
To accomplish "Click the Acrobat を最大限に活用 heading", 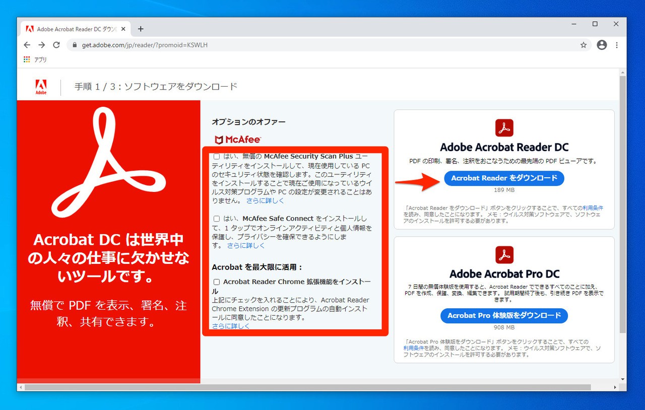I will (x=257, y=267).
